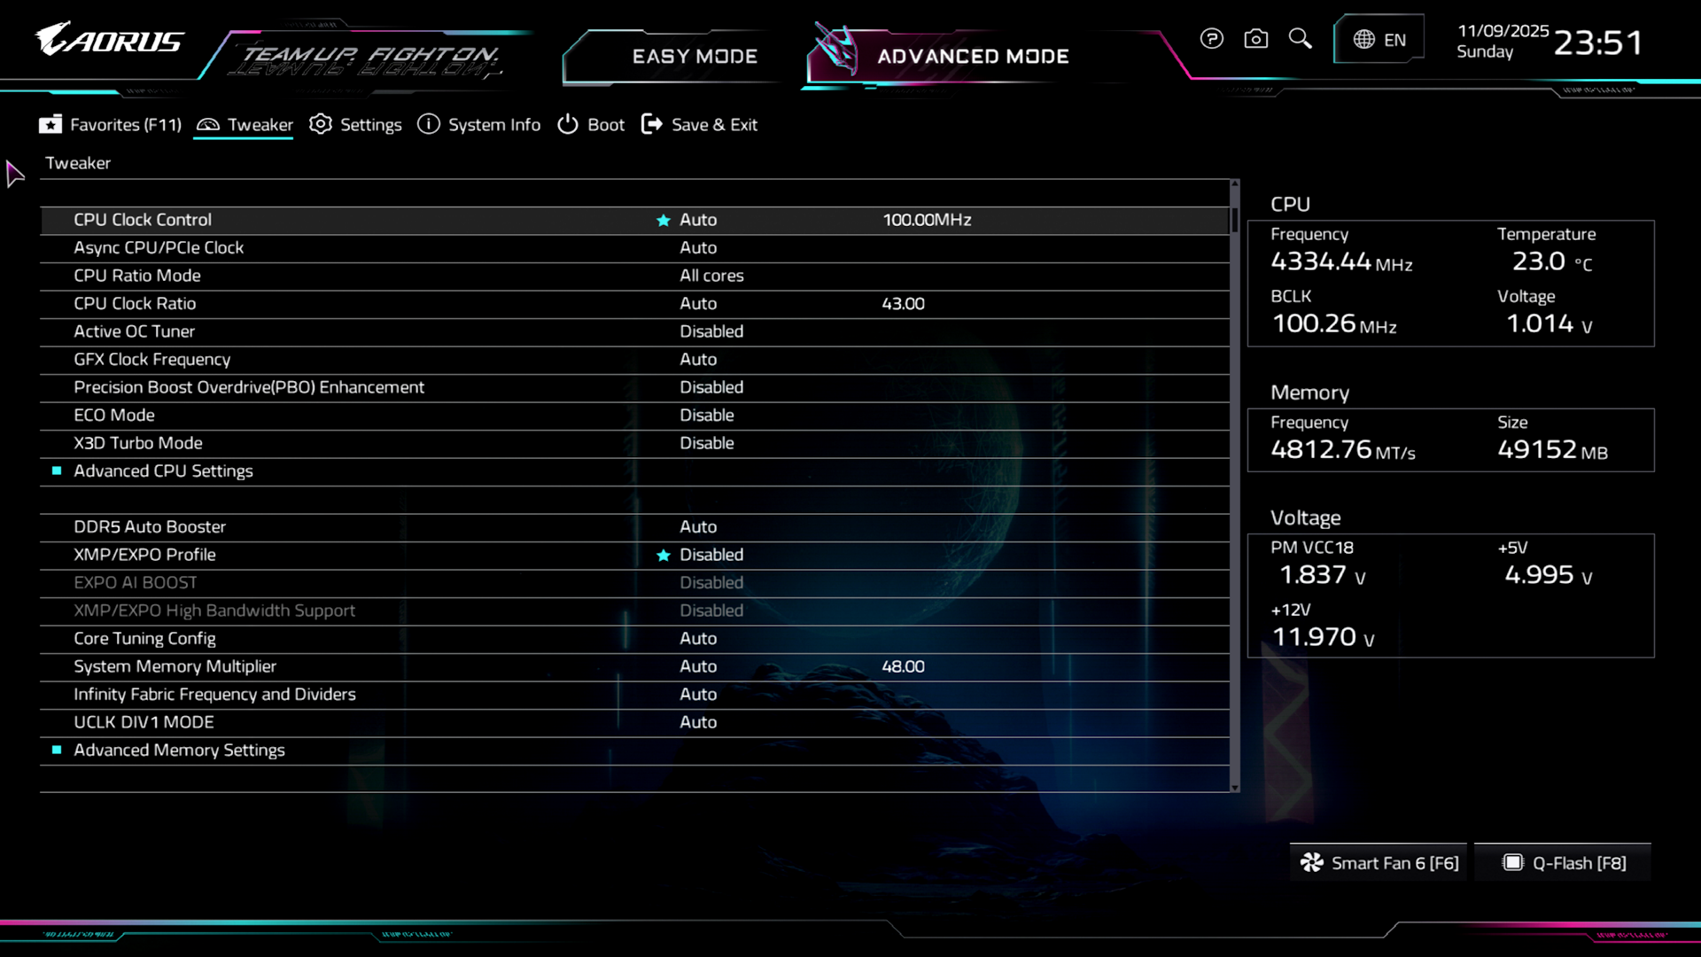
Task: Toggle the Active OC Tuner Disabled value
Action: [x=711, y=331]
